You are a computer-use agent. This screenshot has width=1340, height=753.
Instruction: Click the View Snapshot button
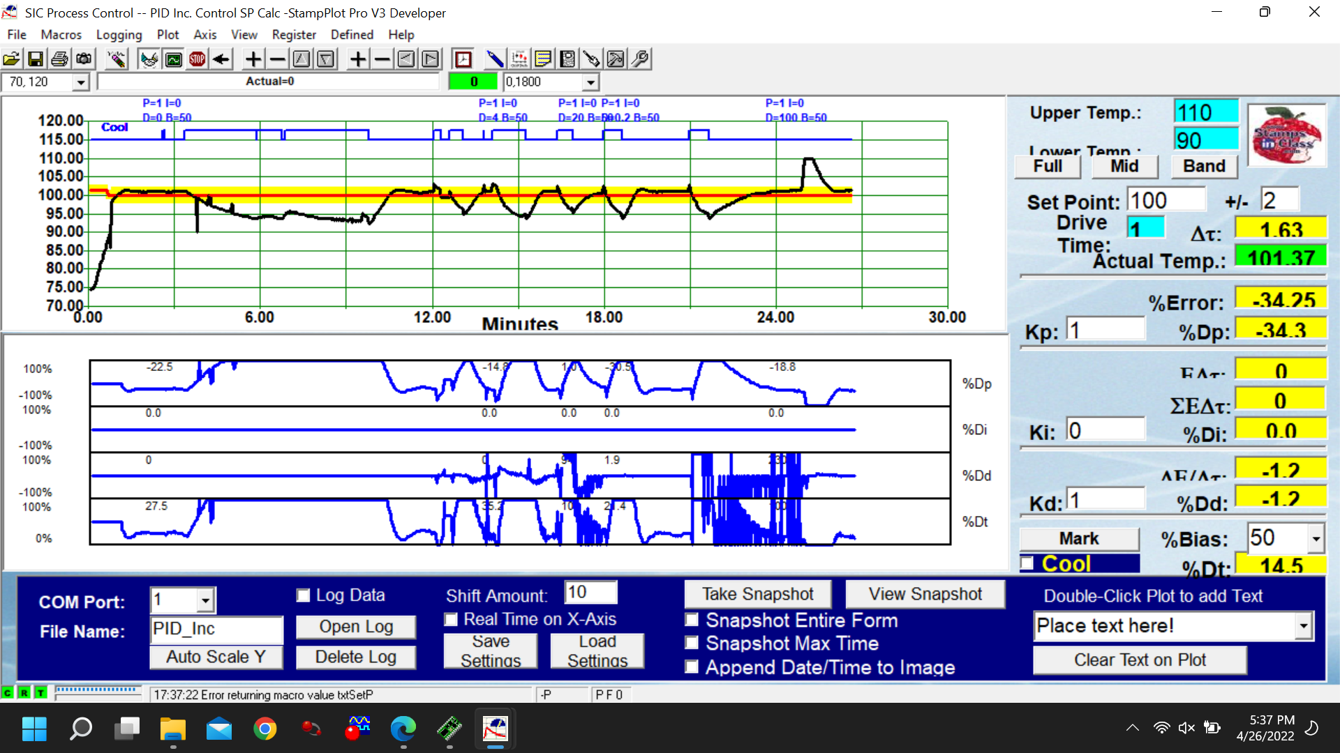[925, 594]
